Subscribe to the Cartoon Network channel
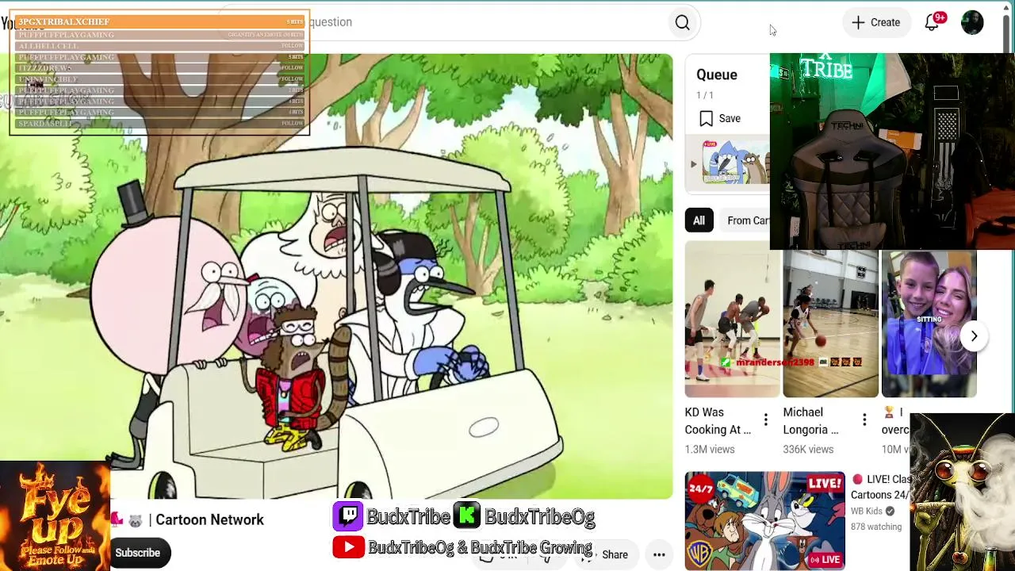Image resolution: width=1015 pixels, height=571 pixels. pos(137,553)
